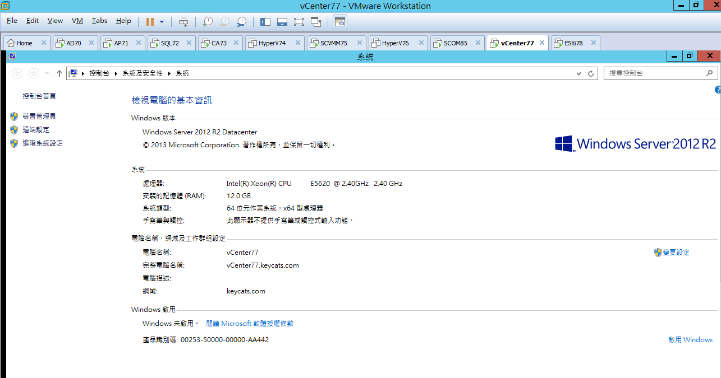Click the computer icon in address bar
This screenshot has height=378, width=721.
point(73,73)
